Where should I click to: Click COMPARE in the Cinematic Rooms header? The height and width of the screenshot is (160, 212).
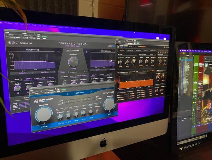coord(32,38)
